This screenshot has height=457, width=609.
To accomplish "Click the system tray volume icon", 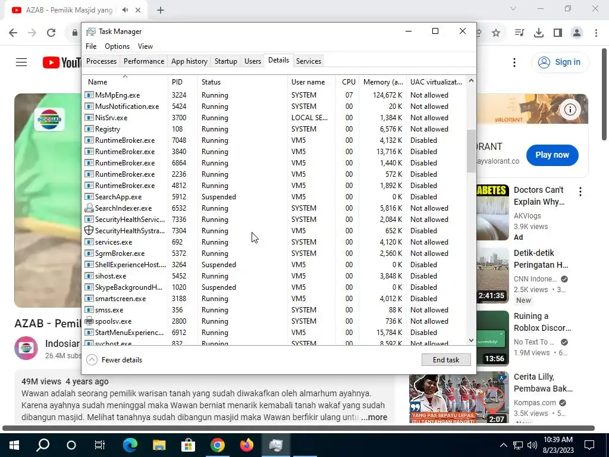I will click(x=532, y=445).
